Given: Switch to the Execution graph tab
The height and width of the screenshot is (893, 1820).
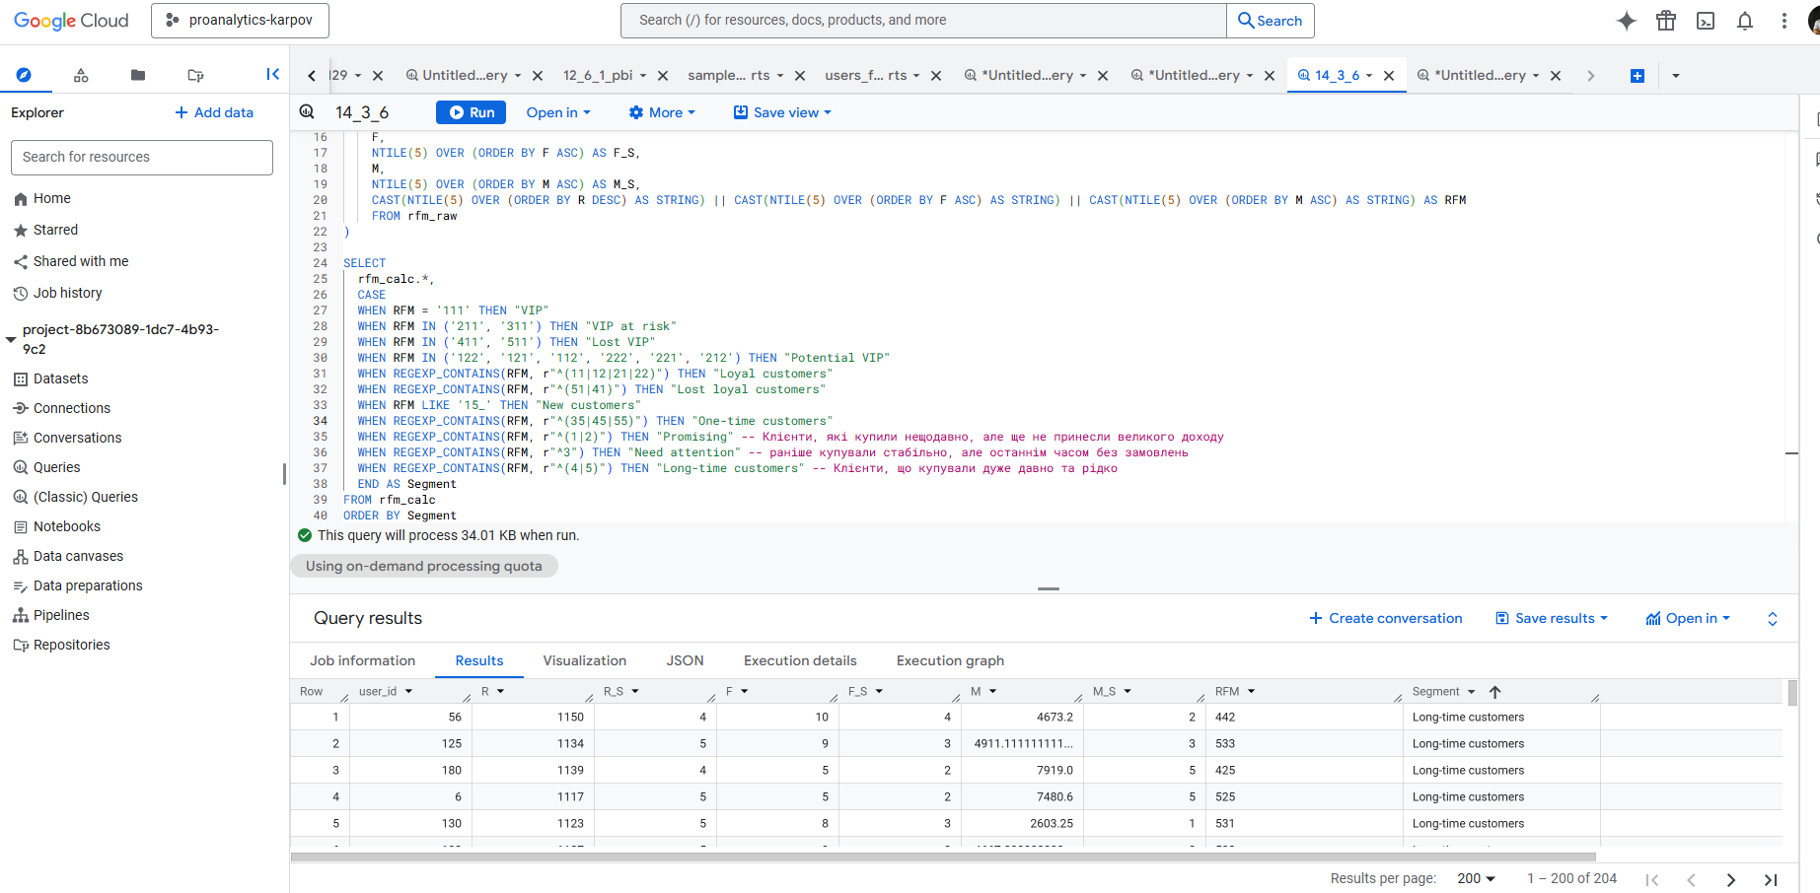Looking at the screenshot, I should (x=950, y=660).
